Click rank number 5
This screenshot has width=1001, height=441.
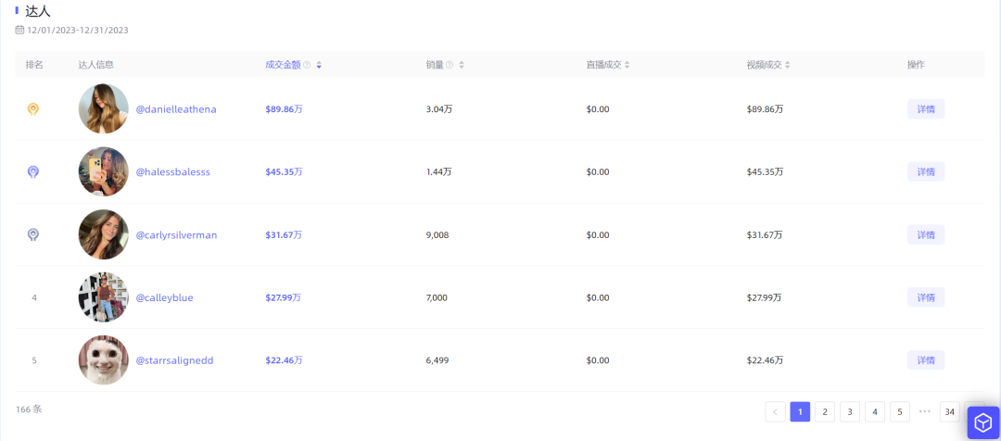coord(34,360)
